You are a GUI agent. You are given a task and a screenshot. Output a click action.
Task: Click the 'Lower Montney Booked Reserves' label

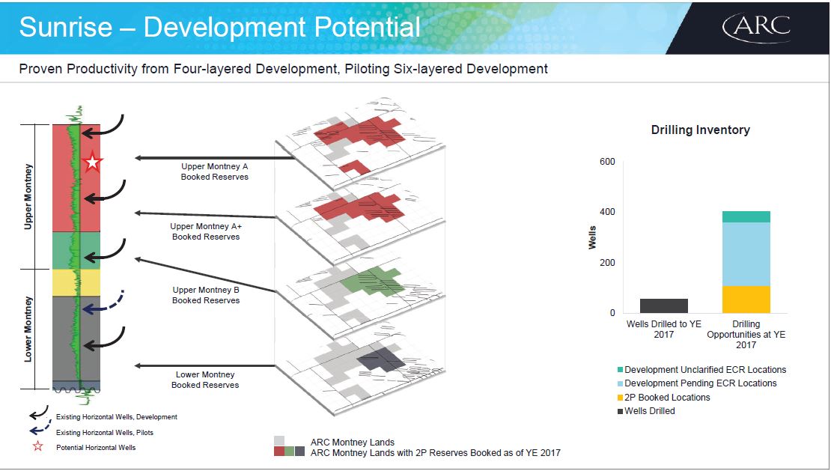205,380
